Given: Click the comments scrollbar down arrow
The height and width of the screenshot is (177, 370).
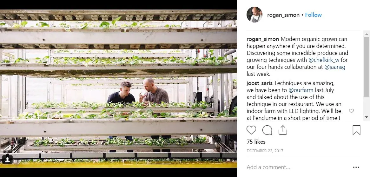Looking at the screenshot, I should 367,117.
